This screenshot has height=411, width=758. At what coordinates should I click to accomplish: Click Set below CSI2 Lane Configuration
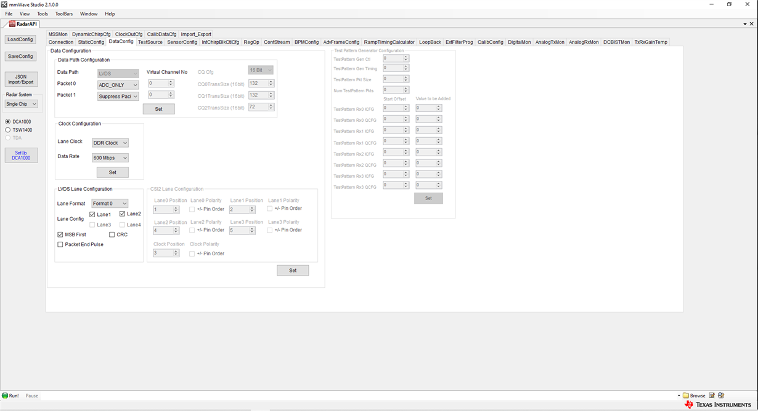coord(293,271)
